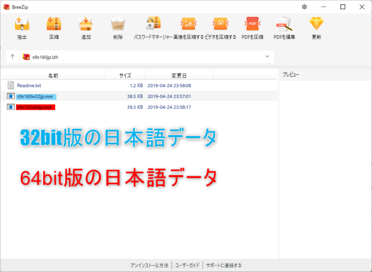Open the サポートに連絡する link
This screenshot has width=372, height=272.
(x=223, y=265)
